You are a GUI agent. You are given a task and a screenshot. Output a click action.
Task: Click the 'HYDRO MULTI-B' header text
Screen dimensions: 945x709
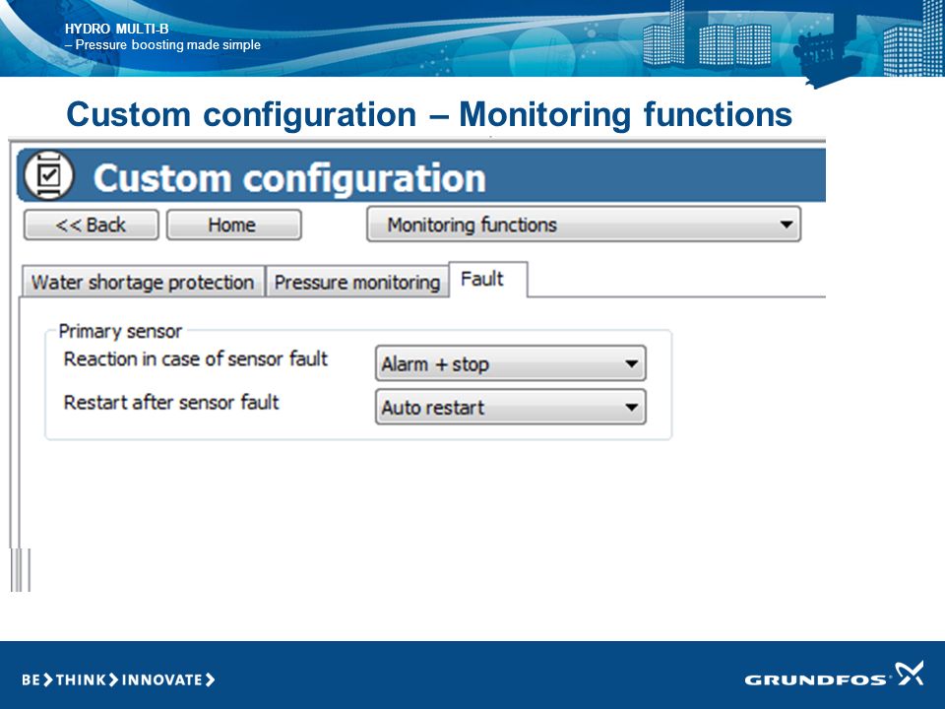click(117, 29)
